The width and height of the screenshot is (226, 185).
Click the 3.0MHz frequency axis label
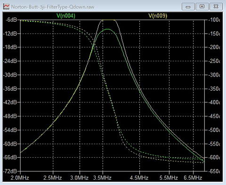(x=79, y=178)
